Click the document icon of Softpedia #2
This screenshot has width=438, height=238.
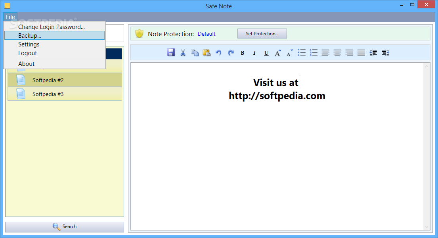(x=21, y=80)
